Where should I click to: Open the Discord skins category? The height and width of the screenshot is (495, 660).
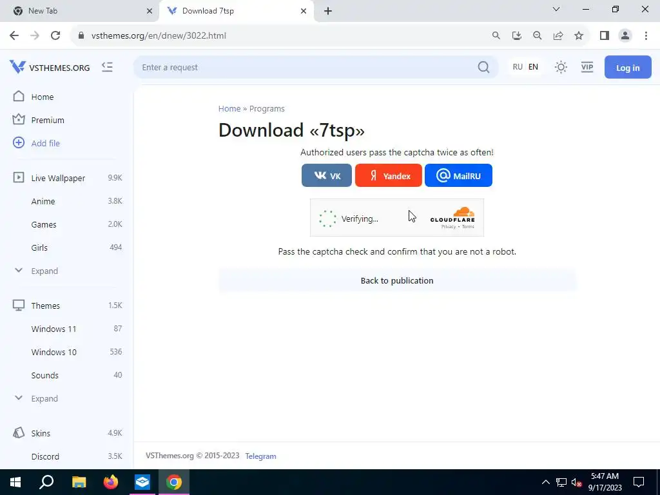(45, 456)
